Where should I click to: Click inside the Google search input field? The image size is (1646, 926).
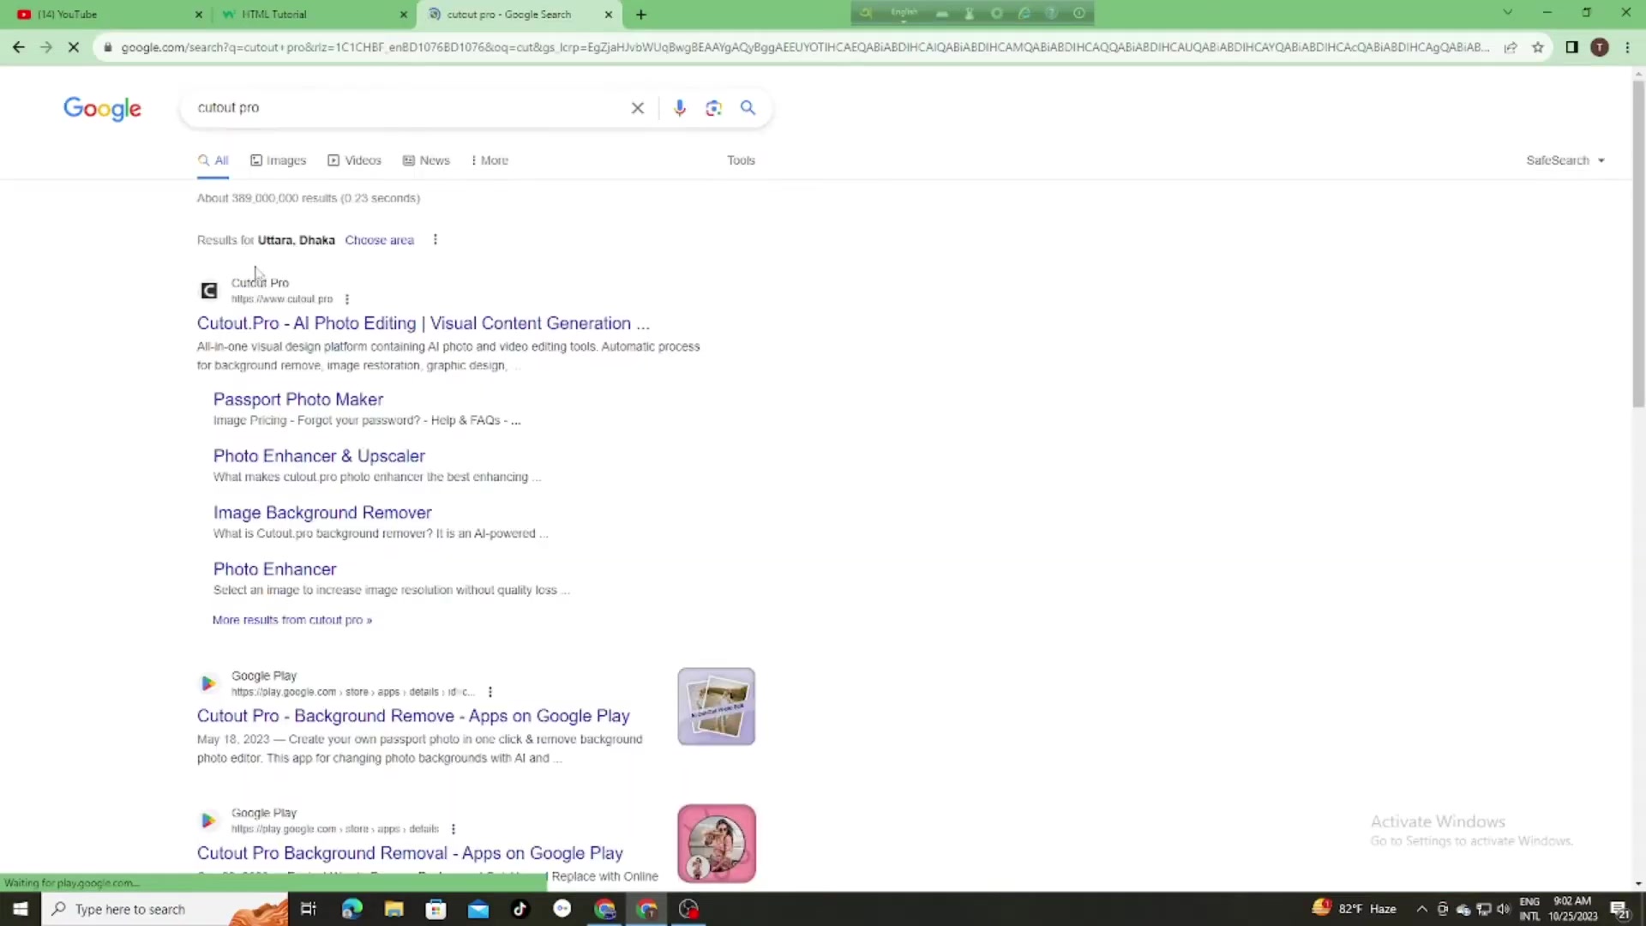[407, 108]
